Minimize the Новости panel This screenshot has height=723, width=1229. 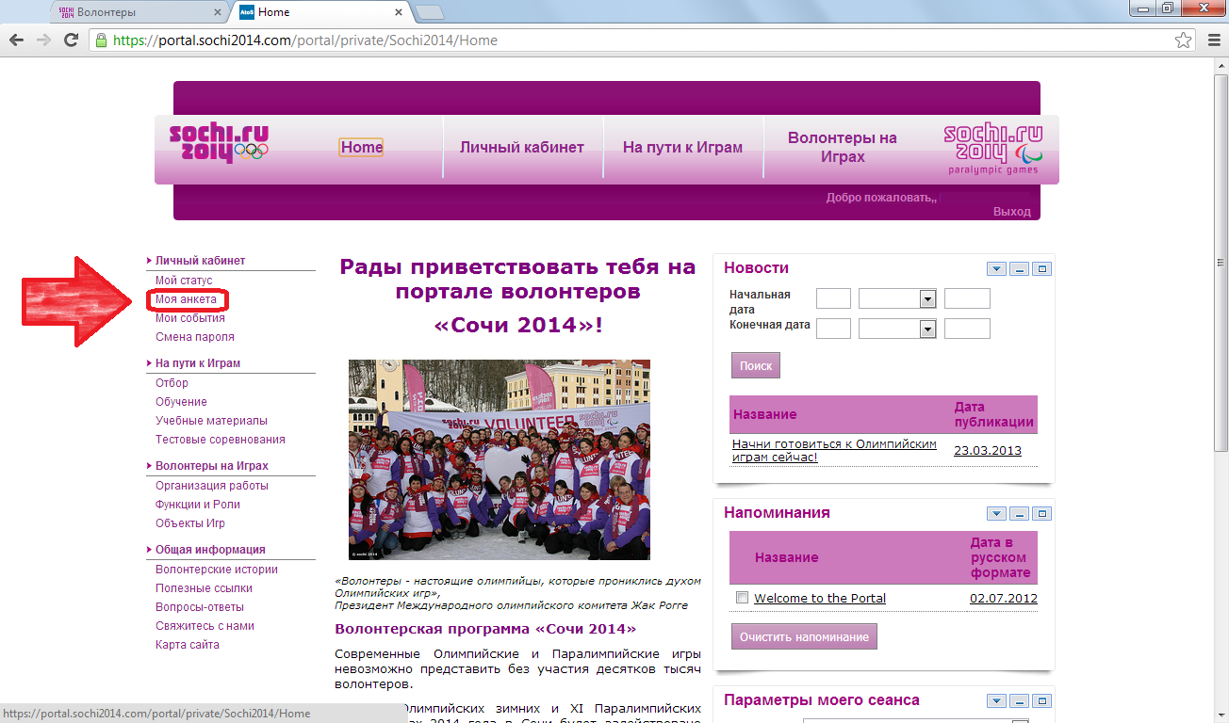[1020, 269]
